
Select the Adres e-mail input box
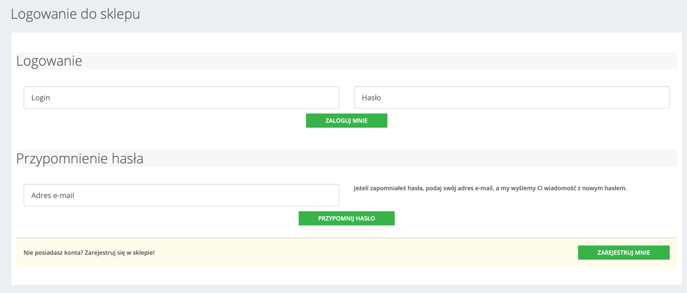pyautogui.click(x=182, y=195)
